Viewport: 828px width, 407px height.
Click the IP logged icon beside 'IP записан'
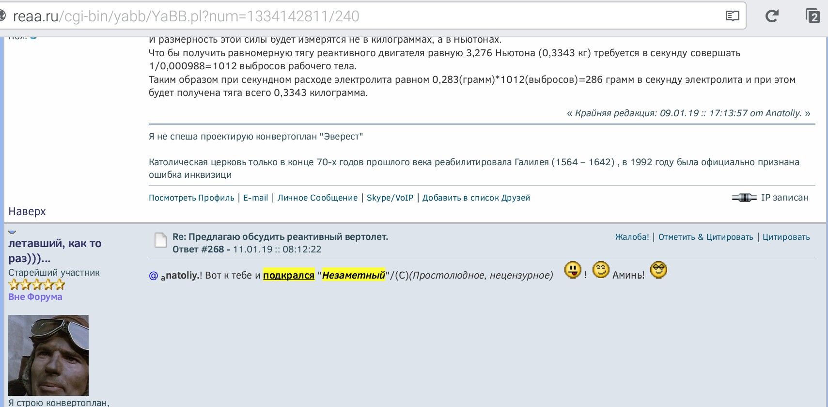744,198
